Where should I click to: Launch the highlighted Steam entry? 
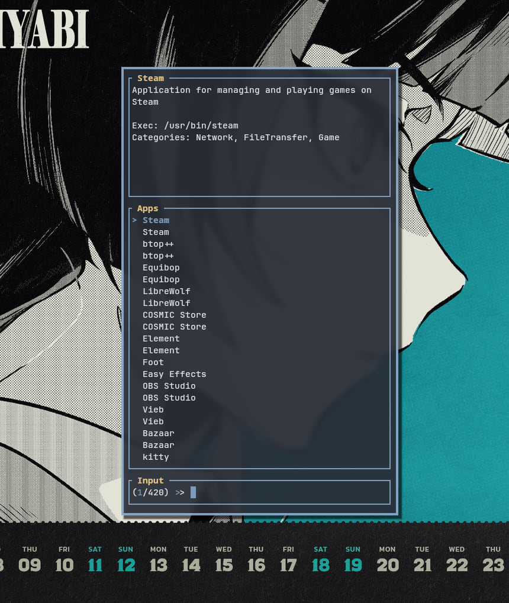pos(156,220)
